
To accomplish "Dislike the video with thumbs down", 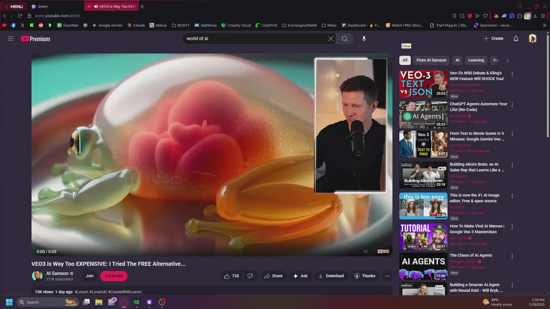I will point(250,276).
